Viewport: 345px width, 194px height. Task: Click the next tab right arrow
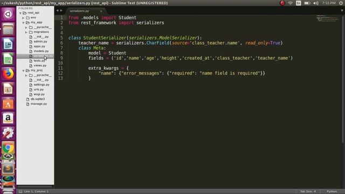pos(61,10)
